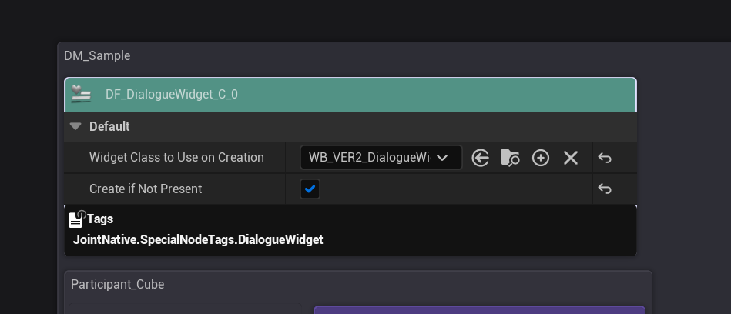Click the Widget Class to Use on Creation label

tap(176, 158)
